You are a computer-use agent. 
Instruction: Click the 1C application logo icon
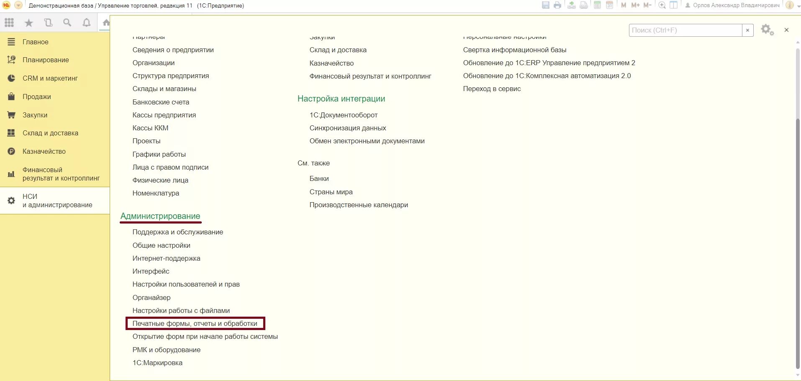[6, 5]
